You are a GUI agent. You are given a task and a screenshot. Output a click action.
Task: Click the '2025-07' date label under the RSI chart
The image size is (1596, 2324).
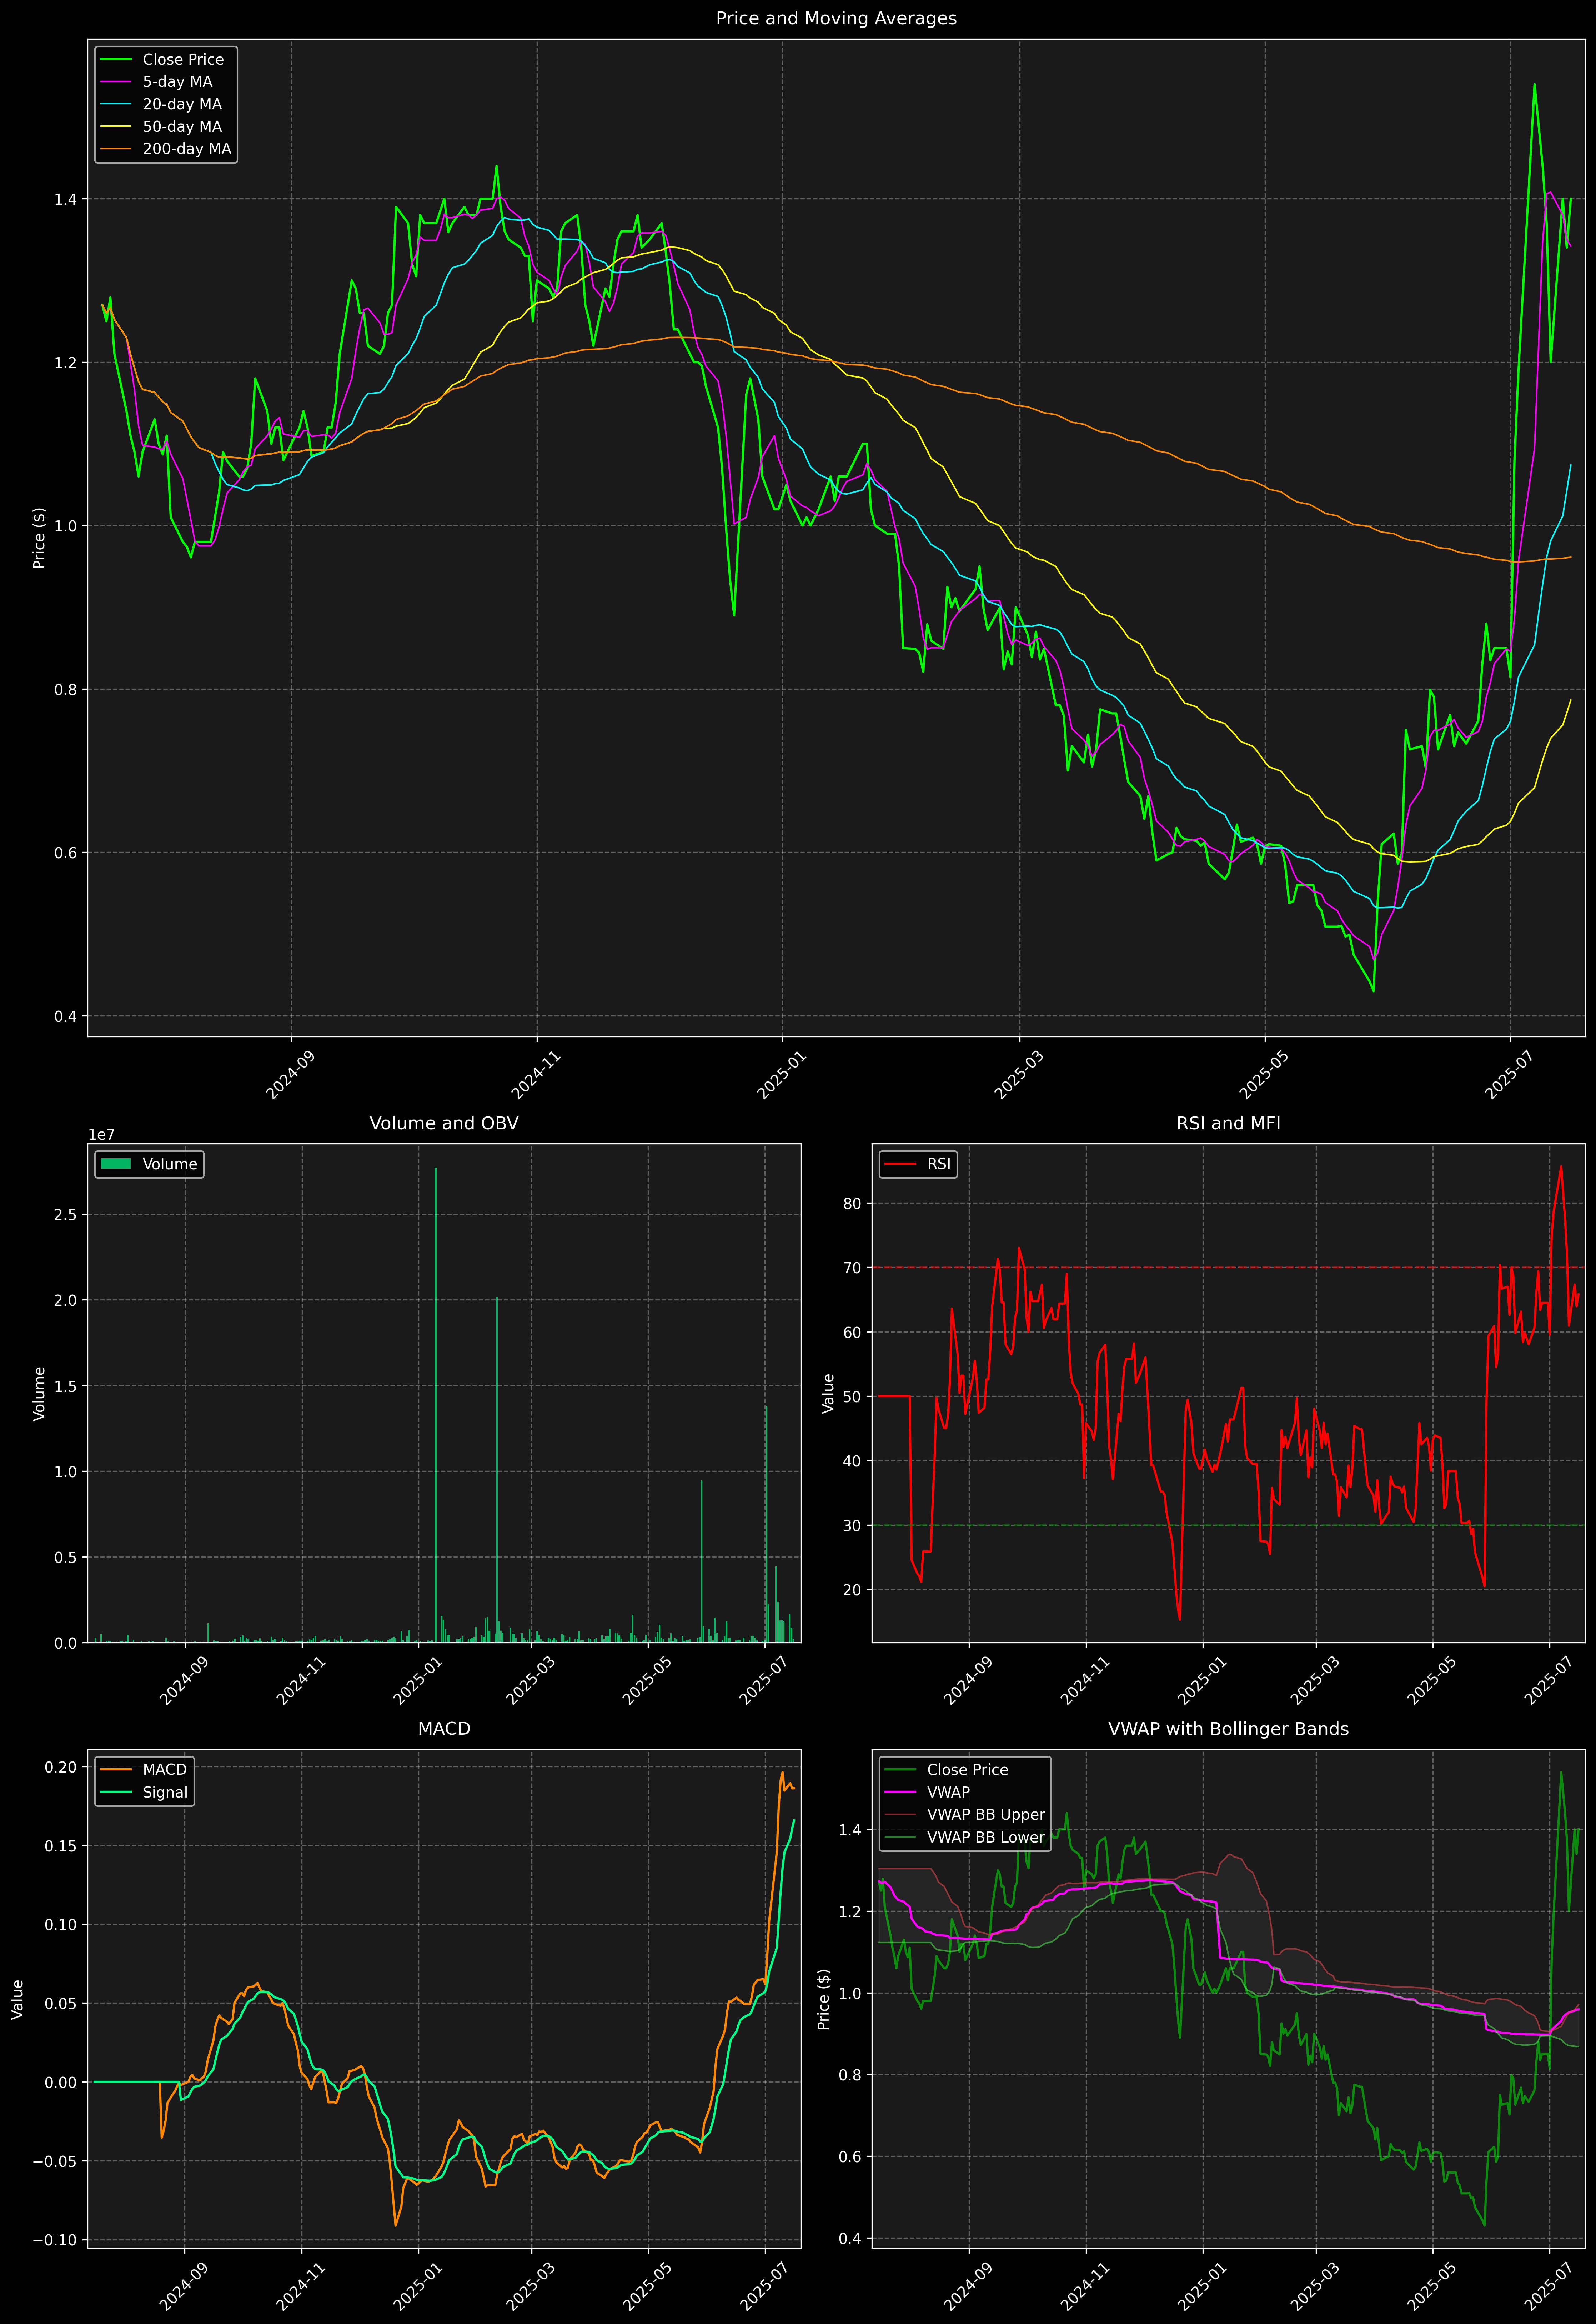(1549, 1682)
